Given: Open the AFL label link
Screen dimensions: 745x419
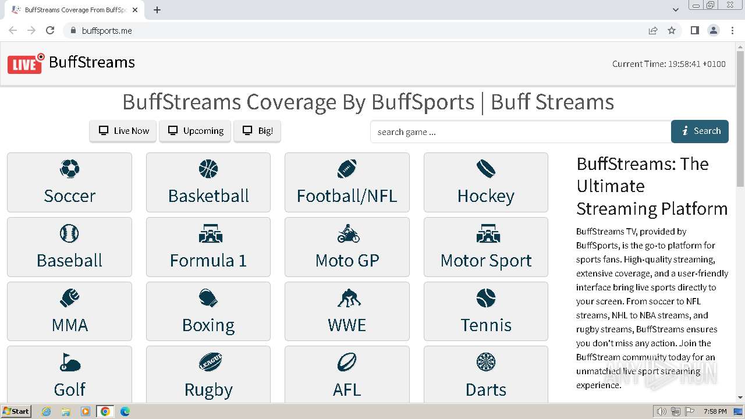Looking at the screenshot, I should point(347,389).
